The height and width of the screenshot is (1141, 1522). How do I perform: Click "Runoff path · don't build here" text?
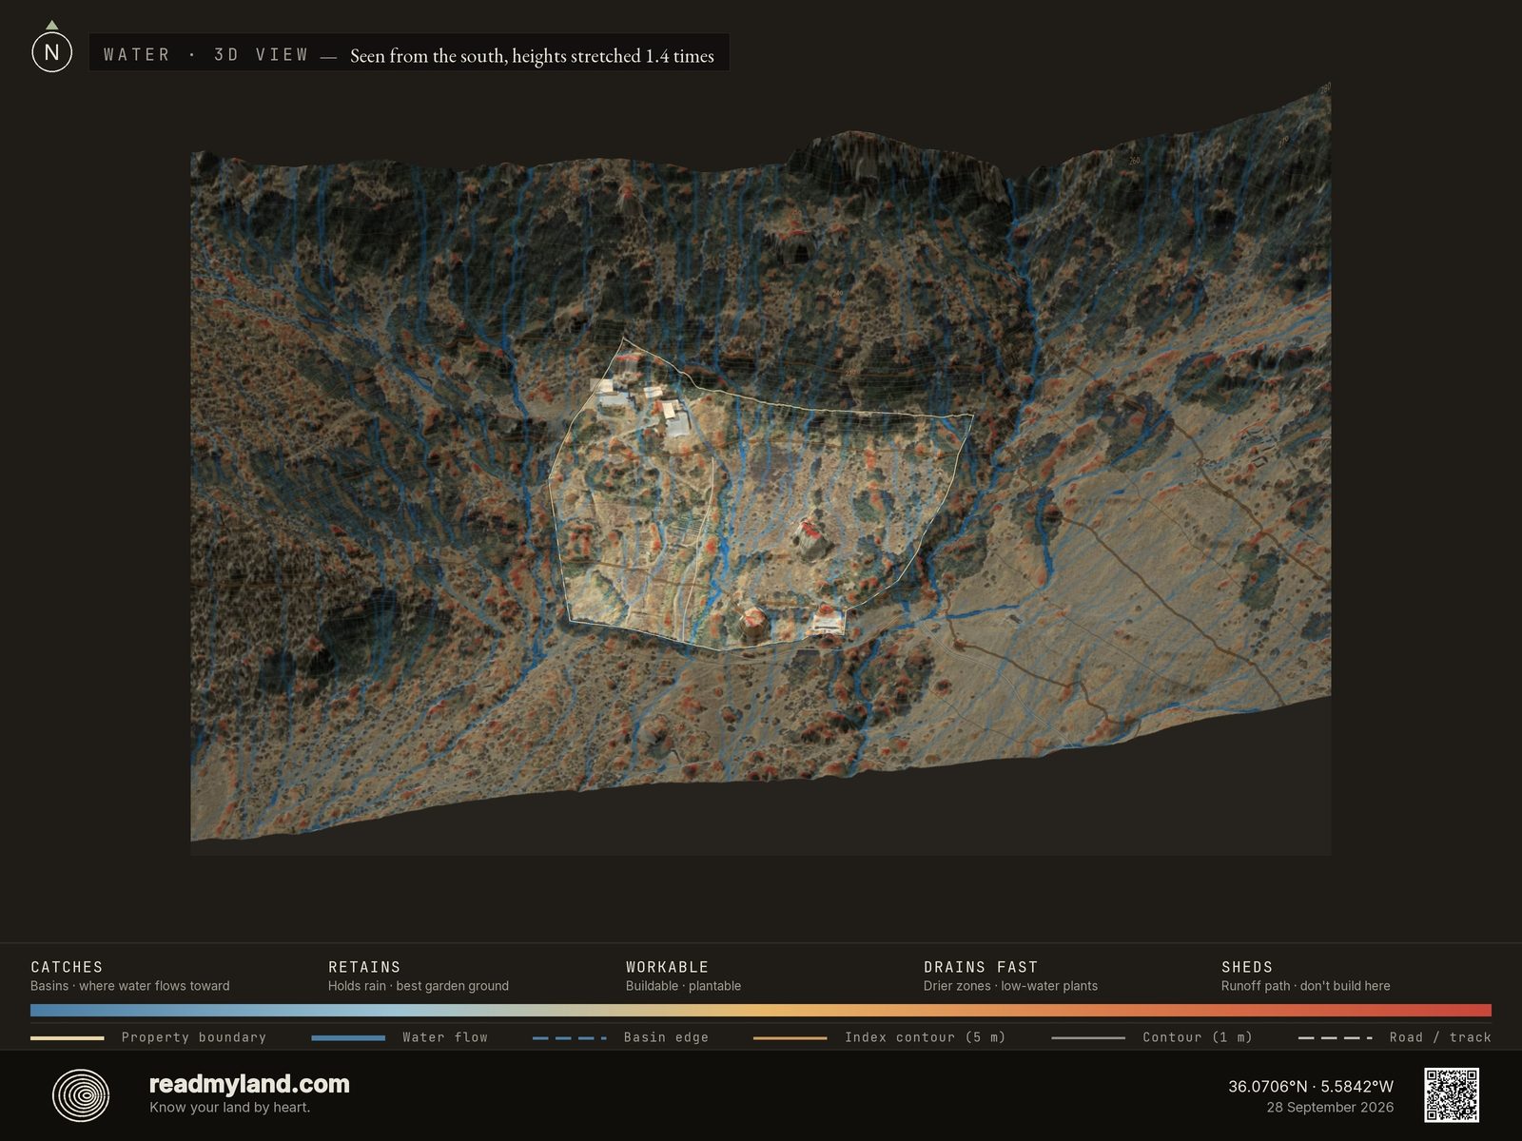click(x=1306, y=986)
